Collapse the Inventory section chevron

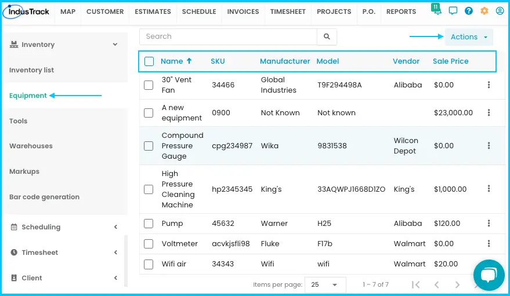[x=115, y=45]
